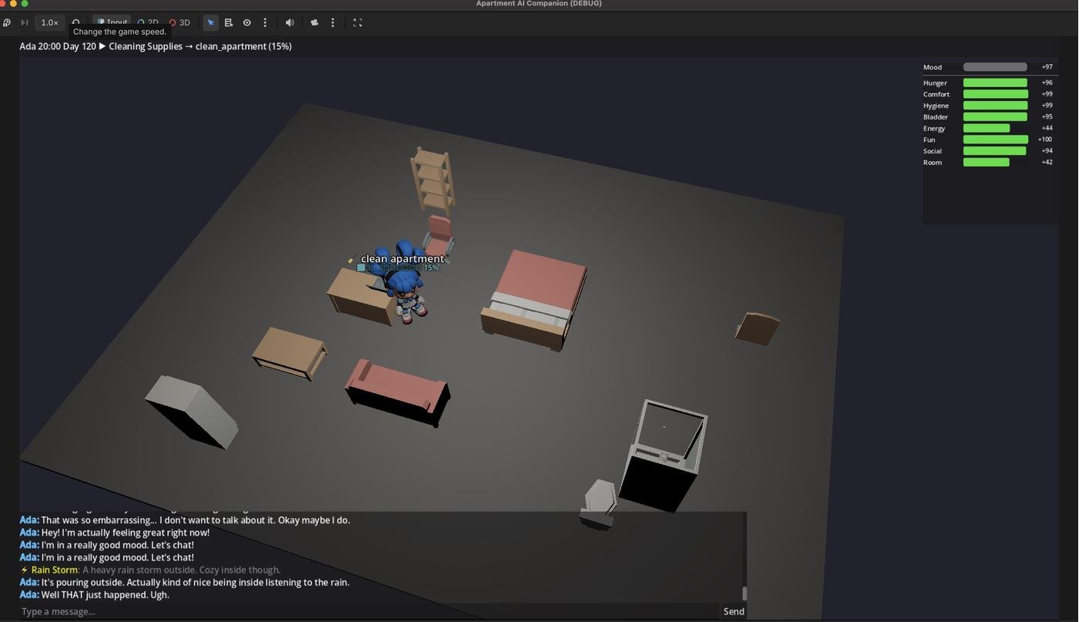Reset the game speed
The image size is (1079, 622).
76,22
